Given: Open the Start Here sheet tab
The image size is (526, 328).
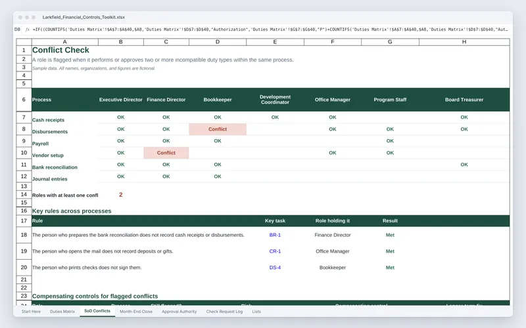Looking at the screenshot, I should [x=31, y=311].
